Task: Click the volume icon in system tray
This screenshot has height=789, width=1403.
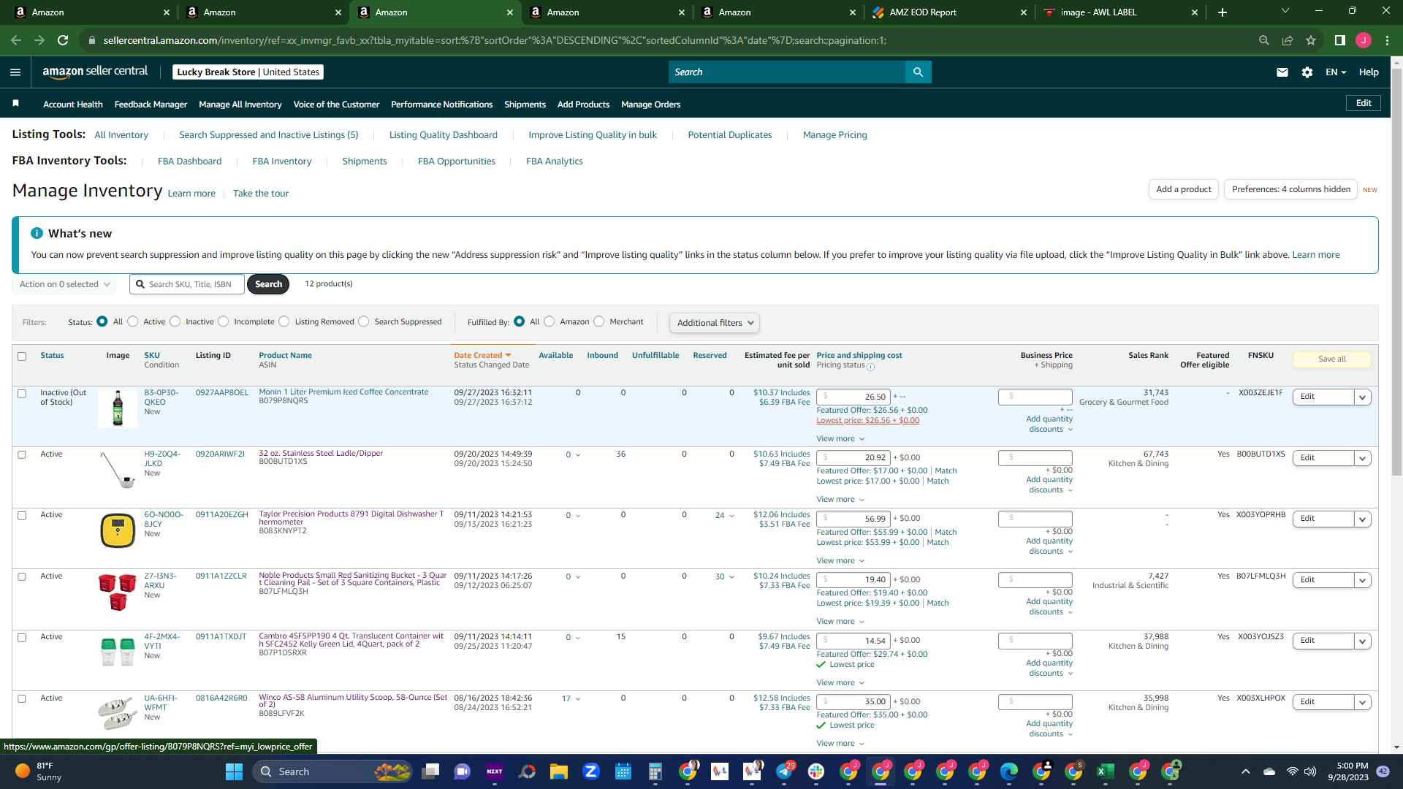Action: point(1310,771)
